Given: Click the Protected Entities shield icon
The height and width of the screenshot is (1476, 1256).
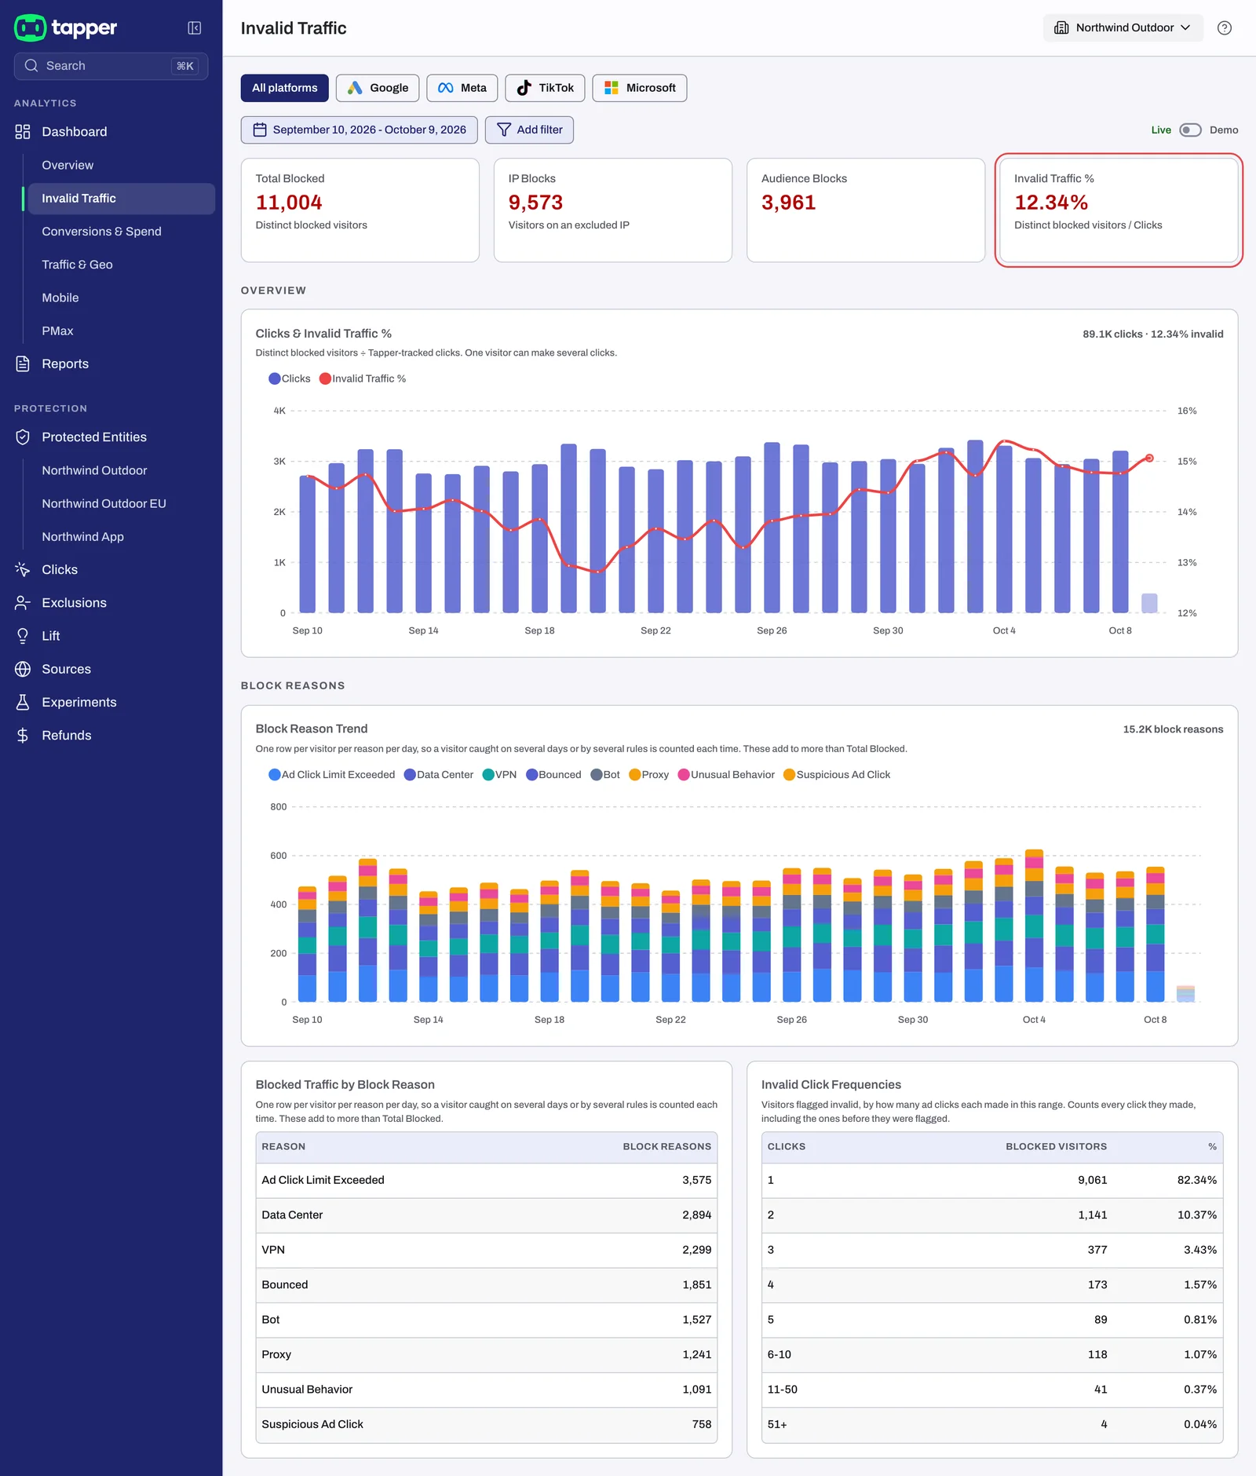Looking at the screenshot, I should tap(23, 437).
